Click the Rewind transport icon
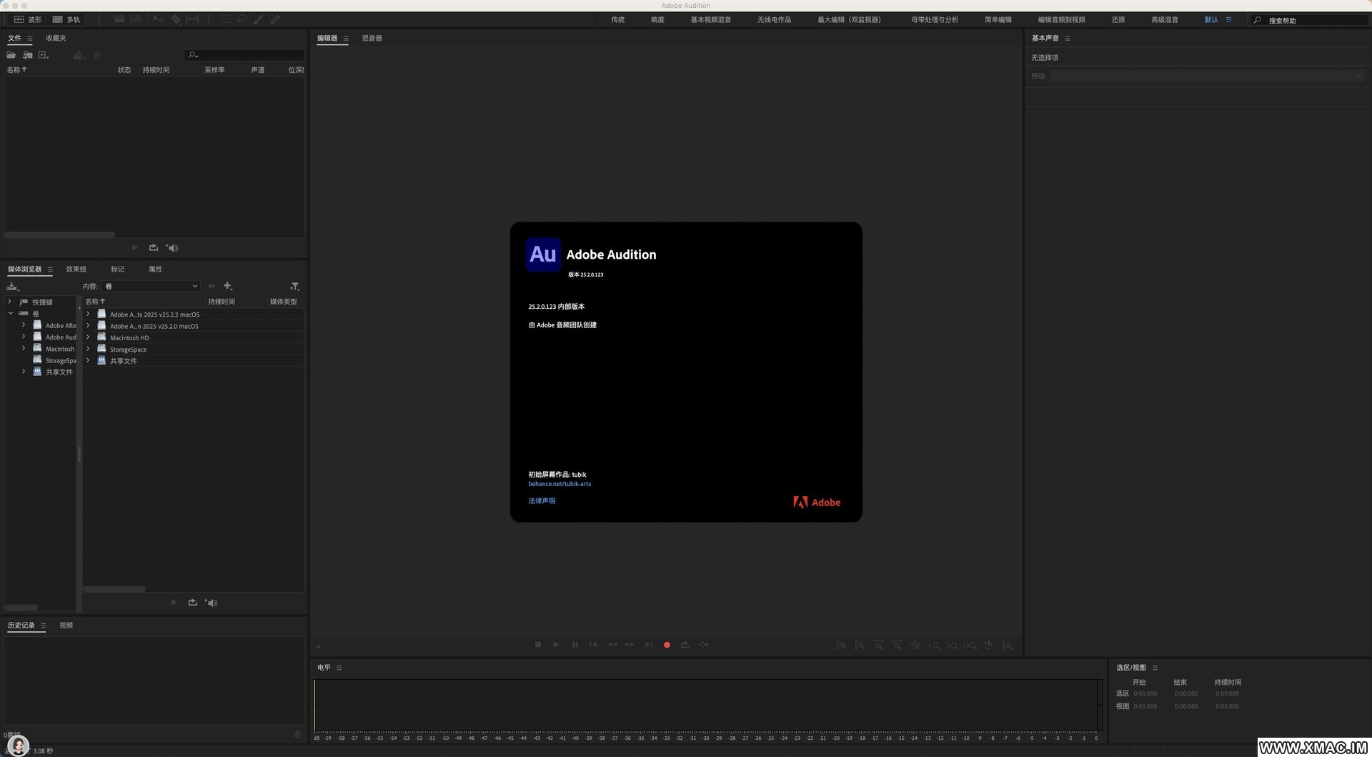 point(612,645)
